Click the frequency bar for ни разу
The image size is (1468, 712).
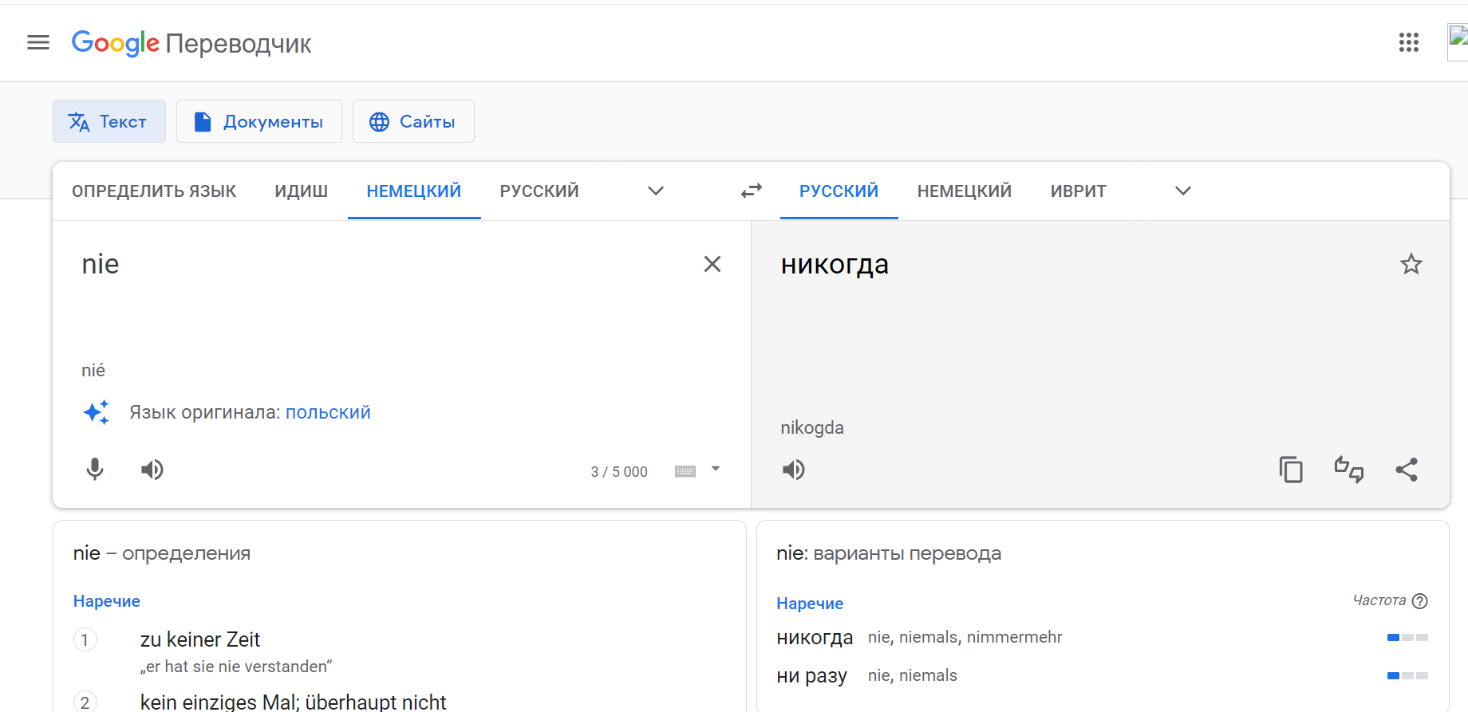pos(1407,675)
